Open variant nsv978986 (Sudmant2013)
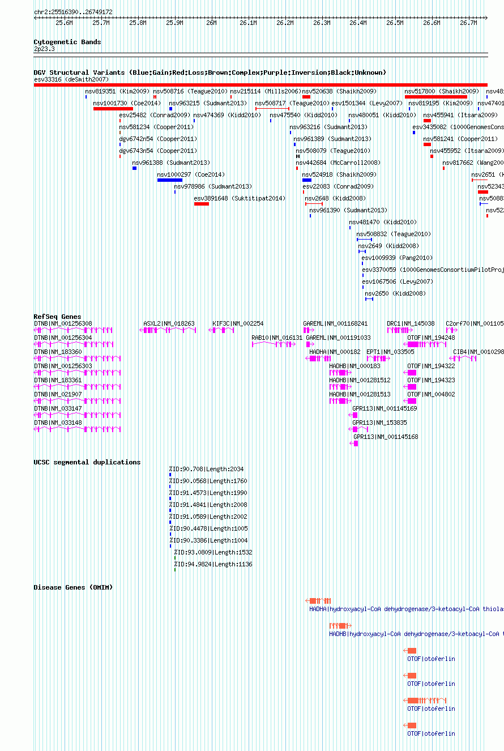This screenshot has width=504, height=751. [213, 186]
